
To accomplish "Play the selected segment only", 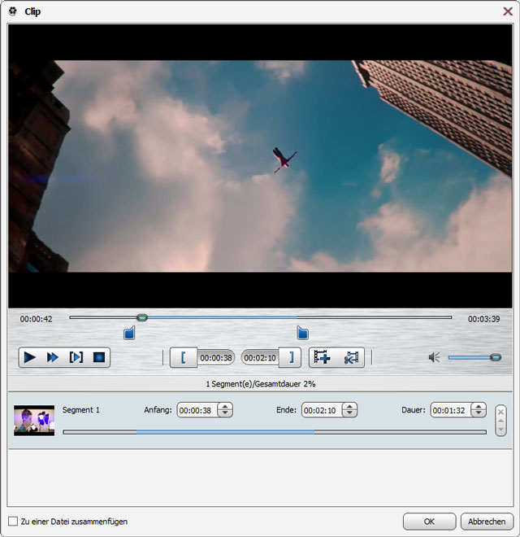I will 76,357.
